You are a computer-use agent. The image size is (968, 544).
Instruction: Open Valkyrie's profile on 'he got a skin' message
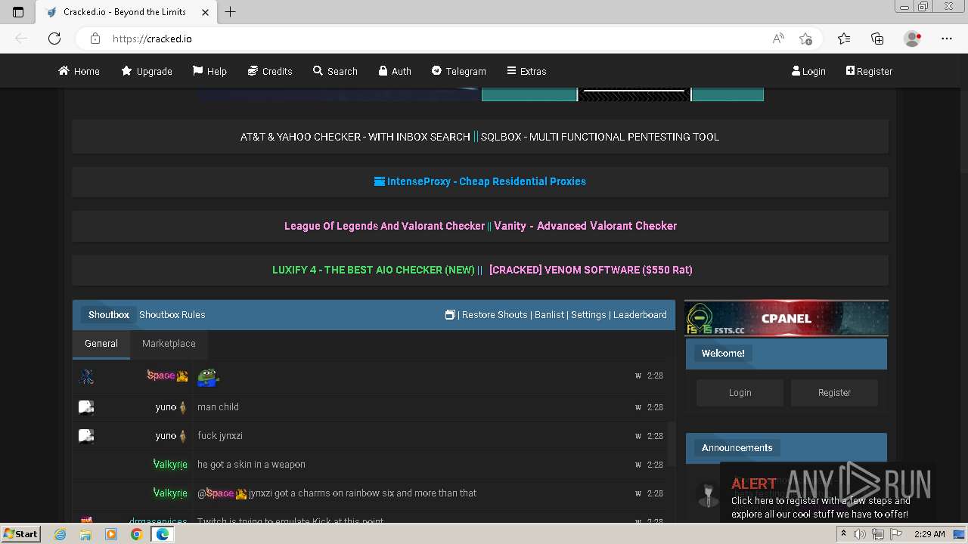click(x=170, y=464)
